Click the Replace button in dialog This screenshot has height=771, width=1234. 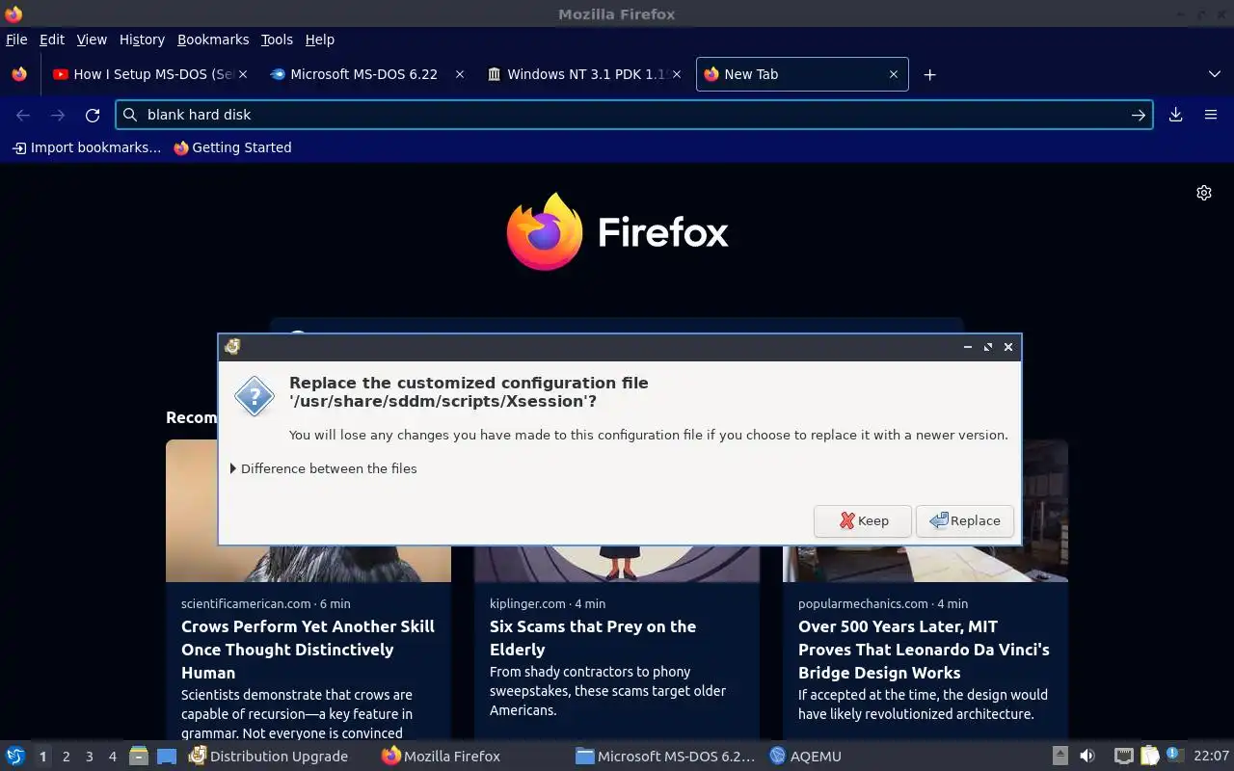tap(965, 520)
